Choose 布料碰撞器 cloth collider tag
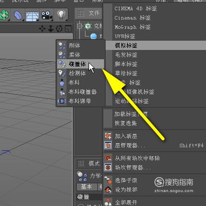Screen dimensions: 206x206 (x=80, y=92)
